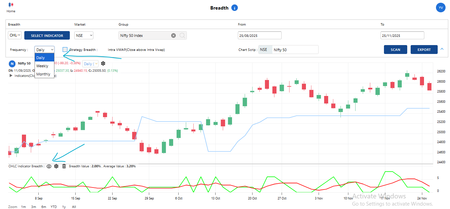Open the OHLC breadth type dropdown
Screen dimensions: 450x209
[15, 35]
